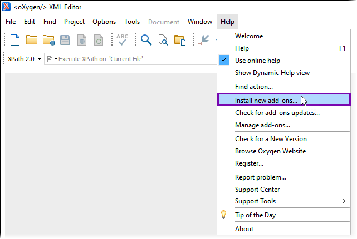Click the Save floppy disk icon
357x239 pixels.
pyautogui.click(x=65, y=40)
